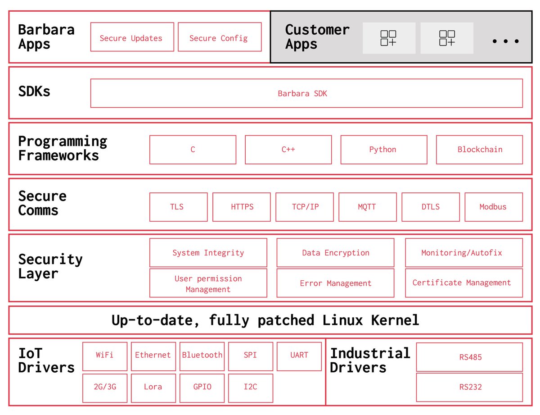Click the HTTPS protocol box
The width and height of the screenshot is (540, 415).
click(x=242, y=207)
